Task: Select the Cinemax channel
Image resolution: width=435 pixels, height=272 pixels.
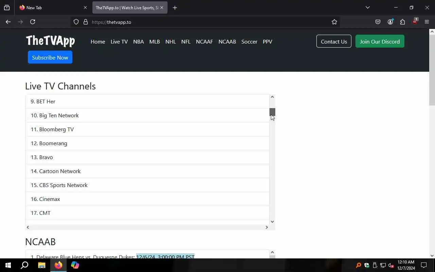Action: 147,199
